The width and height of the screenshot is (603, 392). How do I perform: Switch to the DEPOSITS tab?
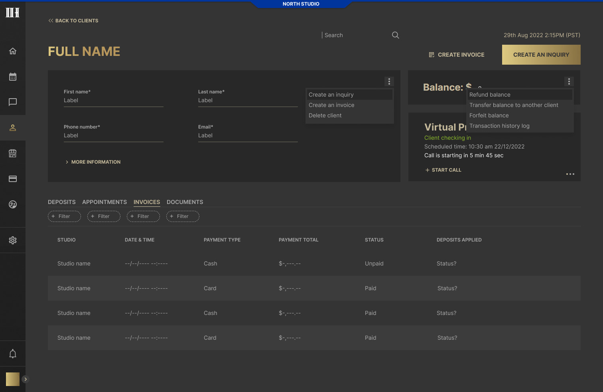pyautogui.click(x=62, y=202)
